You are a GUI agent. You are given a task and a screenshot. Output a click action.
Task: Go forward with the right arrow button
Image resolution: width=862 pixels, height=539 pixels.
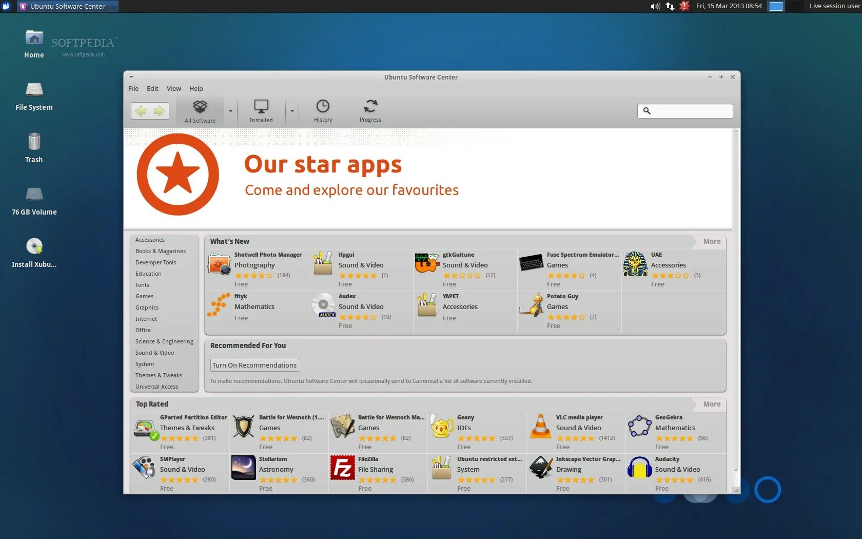160,111
